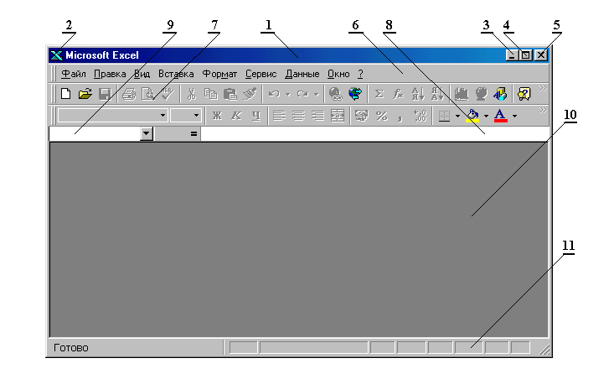Screen dimensions: 614x379
Task: Open Print Preview from the toolbar
Action: [x=148, y=94]
